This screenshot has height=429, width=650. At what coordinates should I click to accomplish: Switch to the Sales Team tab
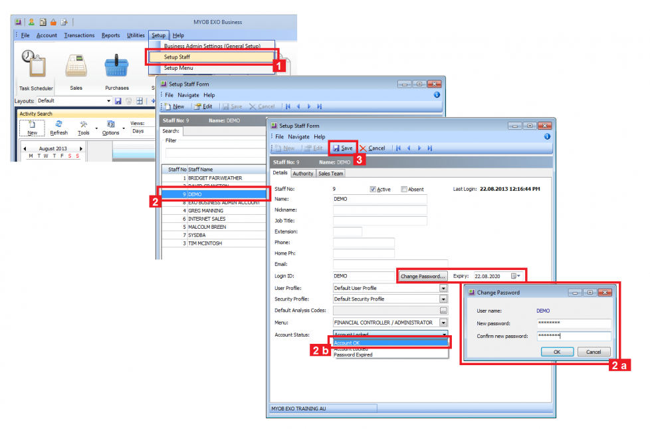tap(330, 174)
